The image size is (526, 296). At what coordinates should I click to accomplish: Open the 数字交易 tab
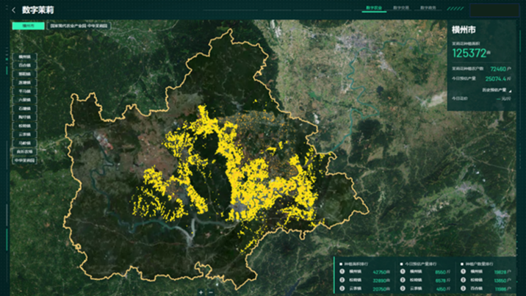pos(401,8)
